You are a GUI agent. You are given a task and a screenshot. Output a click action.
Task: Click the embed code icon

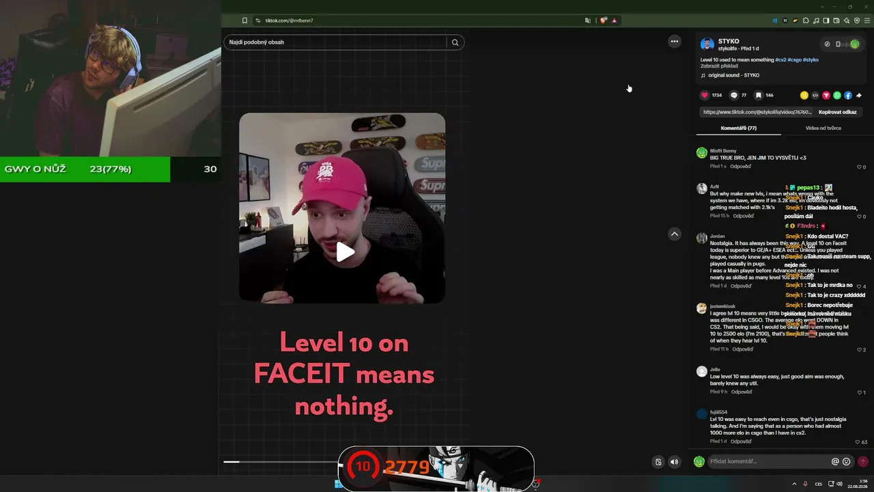click(815, 96)
